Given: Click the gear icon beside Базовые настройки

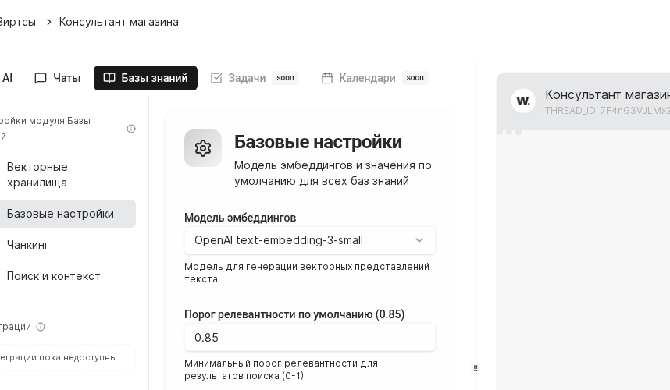Looking at the screenshot, I should 203,148.
